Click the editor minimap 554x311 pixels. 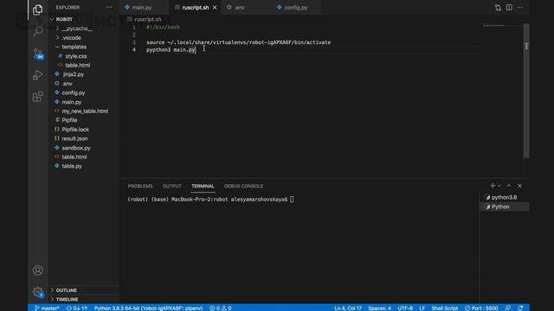(502, 25)
